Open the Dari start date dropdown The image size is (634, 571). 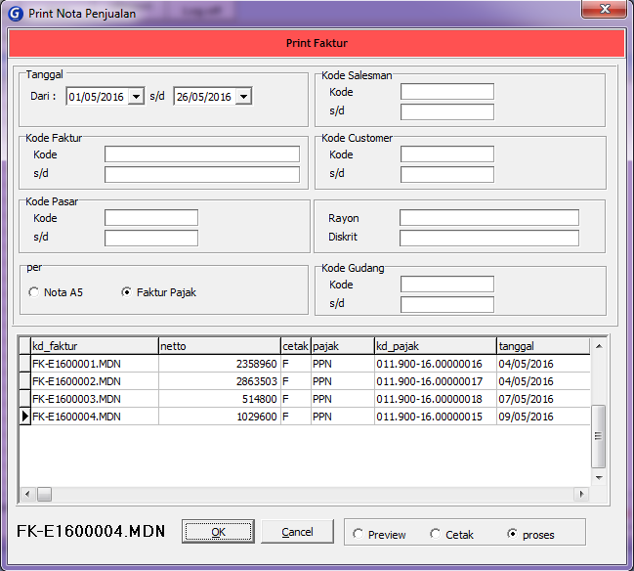136,97
